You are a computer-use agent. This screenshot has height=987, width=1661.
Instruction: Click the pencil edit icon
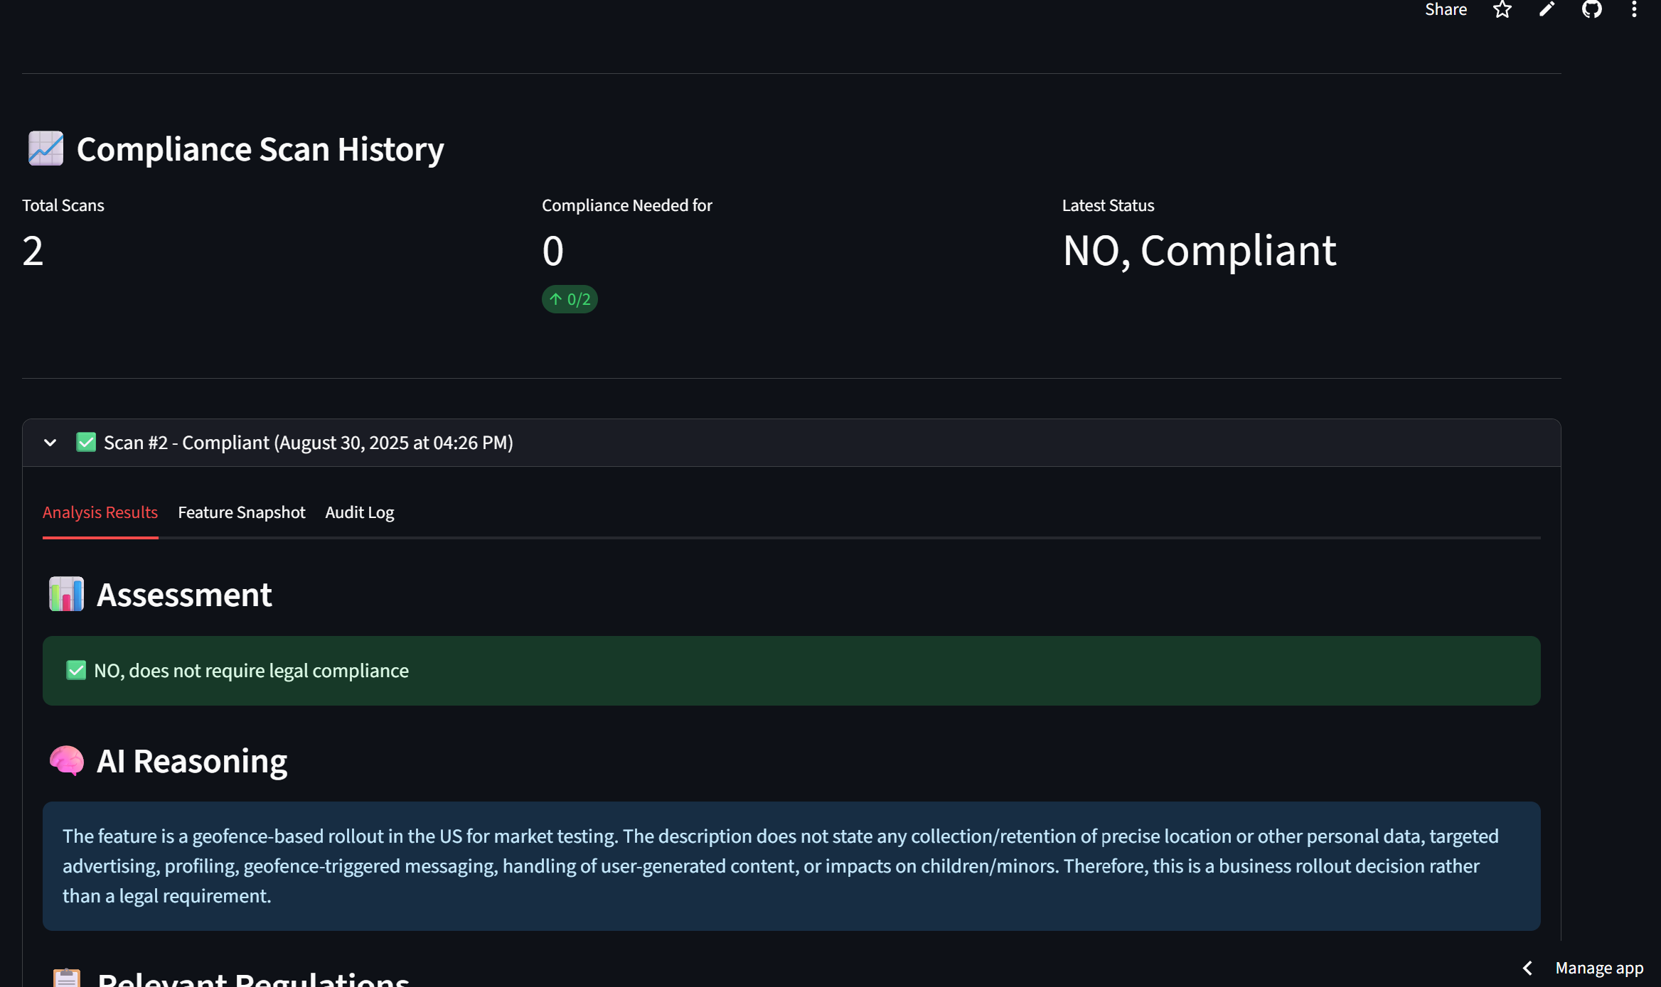[x=1547, y=9]
